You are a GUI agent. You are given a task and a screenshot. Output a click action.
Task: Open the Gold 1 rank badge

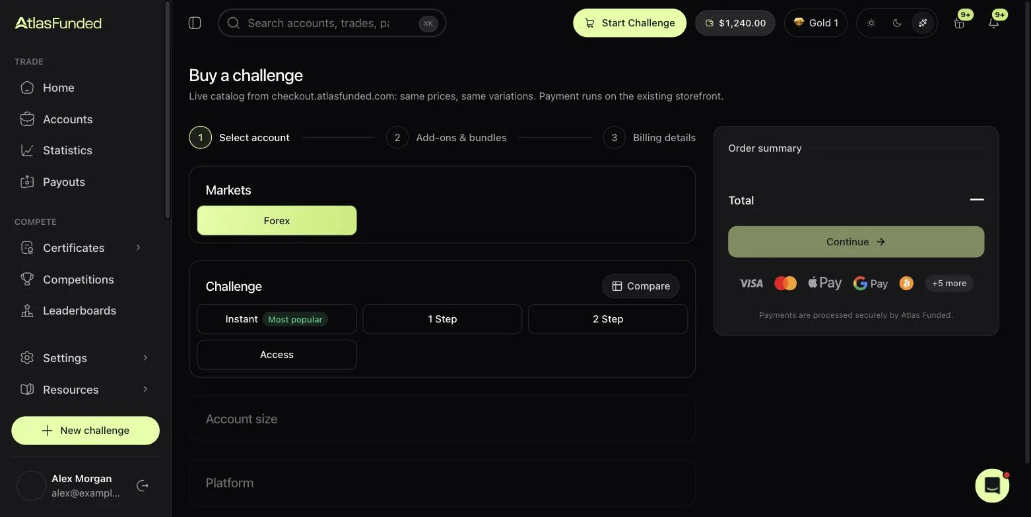tap(815, 23)
